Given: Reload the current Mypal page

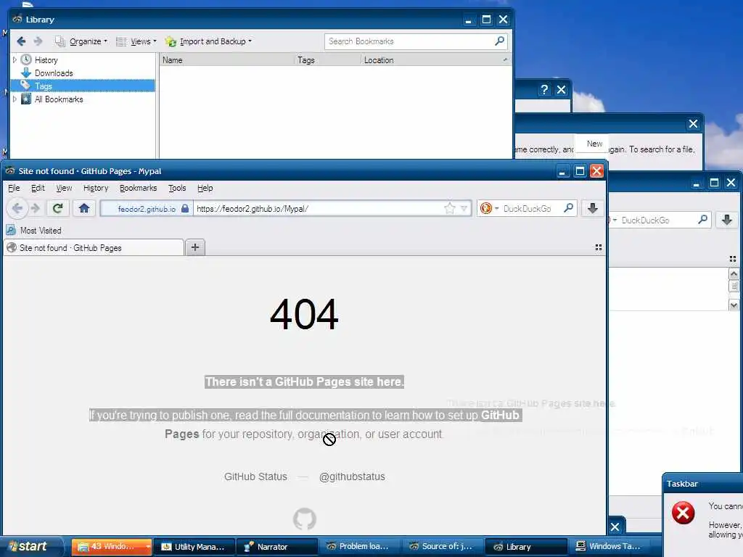Looking at the screenshot, I should 58,208.
